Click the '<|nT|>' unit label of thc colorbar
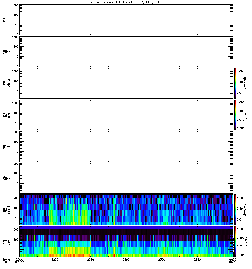Image resolution: width=252 pixels, height=269 pixels. (246, 241)
